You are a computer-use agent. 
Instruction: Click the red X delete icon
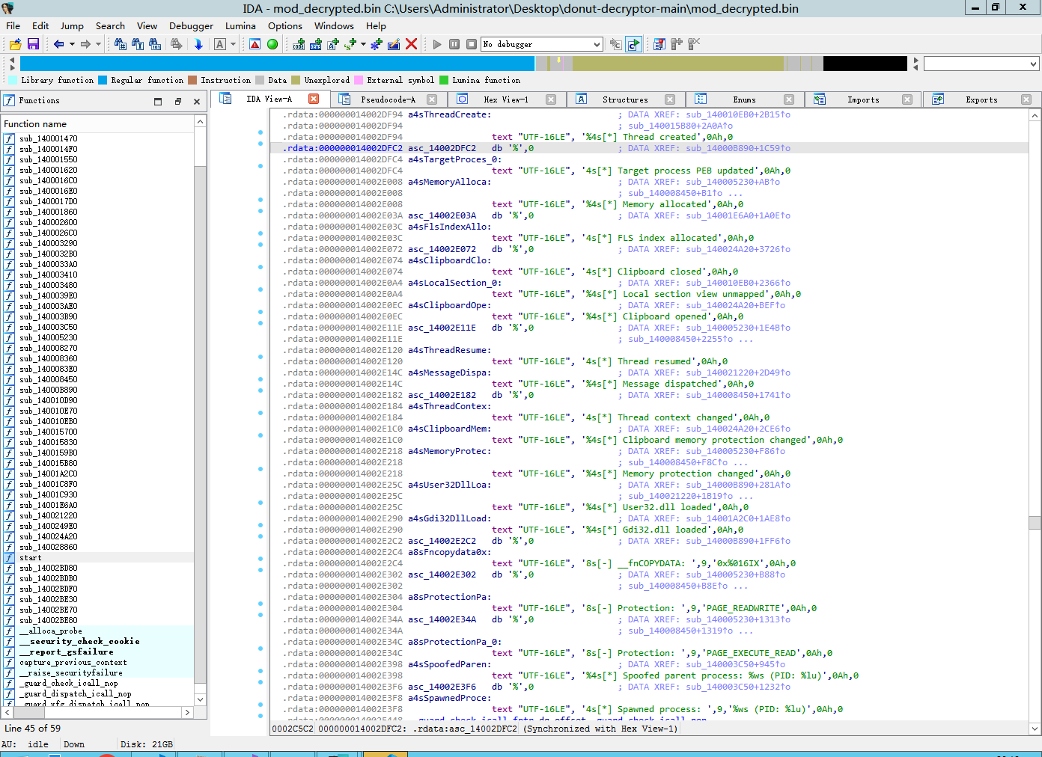(x=411, y=45)
